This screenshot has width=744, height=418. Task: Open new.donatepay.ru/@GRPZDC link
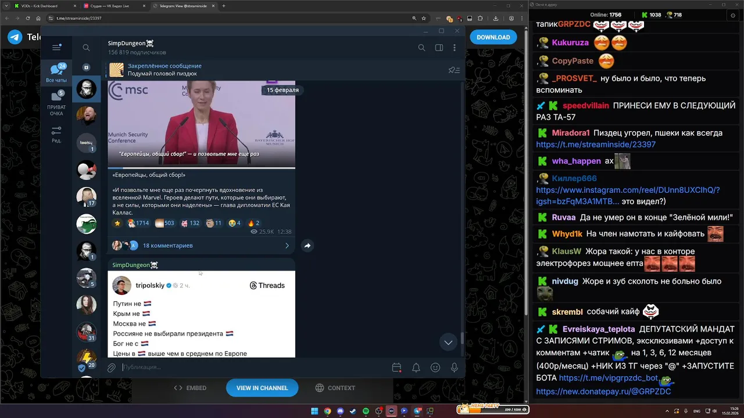603,392
